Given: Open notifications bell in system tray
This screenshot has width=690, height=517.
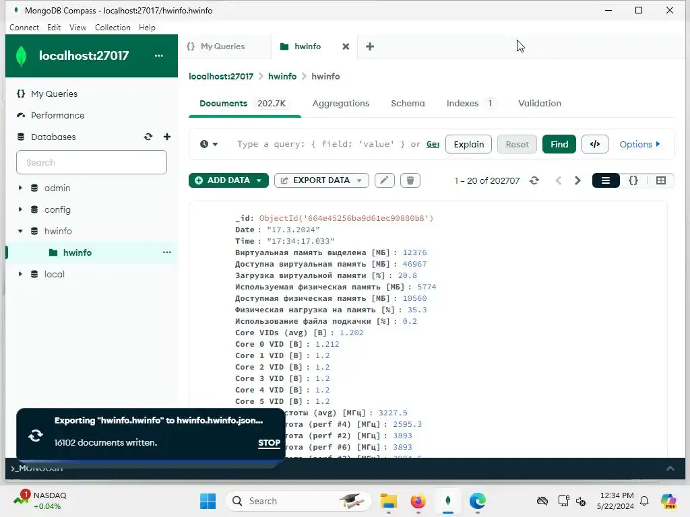Looking at the screenshot, I should (644, 501).
